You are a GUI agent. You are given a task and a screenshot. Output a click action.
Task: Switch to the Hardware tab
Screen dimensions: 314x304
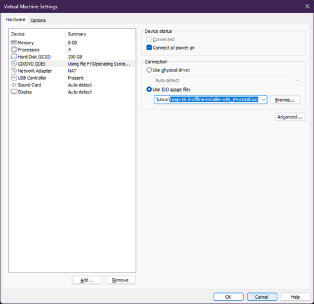click(15, 19)
